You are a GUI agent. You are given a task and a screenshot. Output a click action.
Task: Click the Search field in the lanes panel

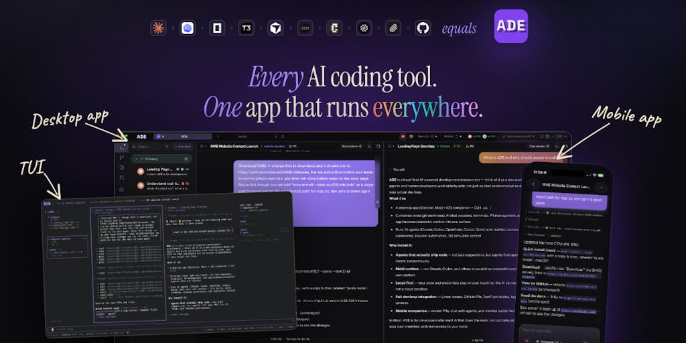(147, 147)
